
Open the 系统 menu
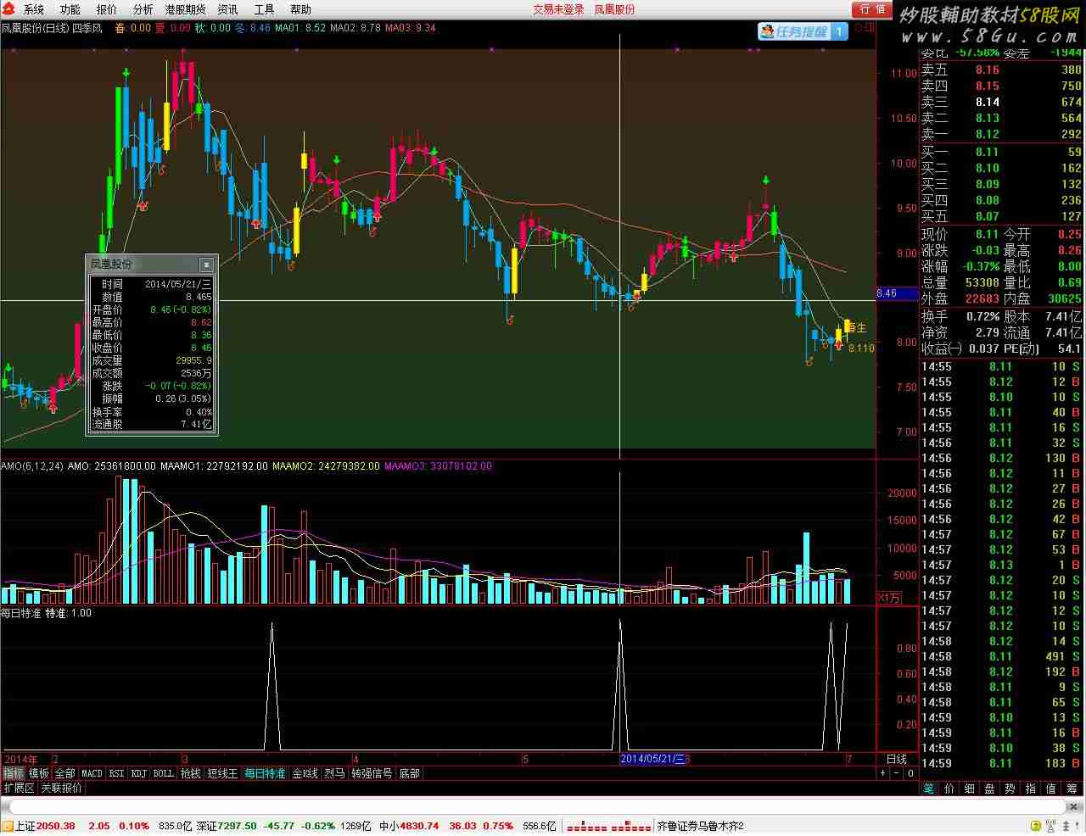34,9
